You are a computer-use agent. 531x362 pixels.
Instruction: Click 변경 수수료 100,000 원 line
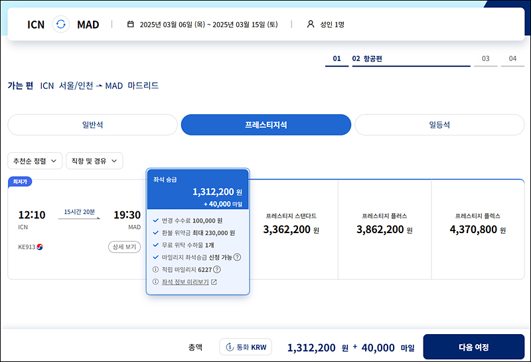[x=192, y=221]
